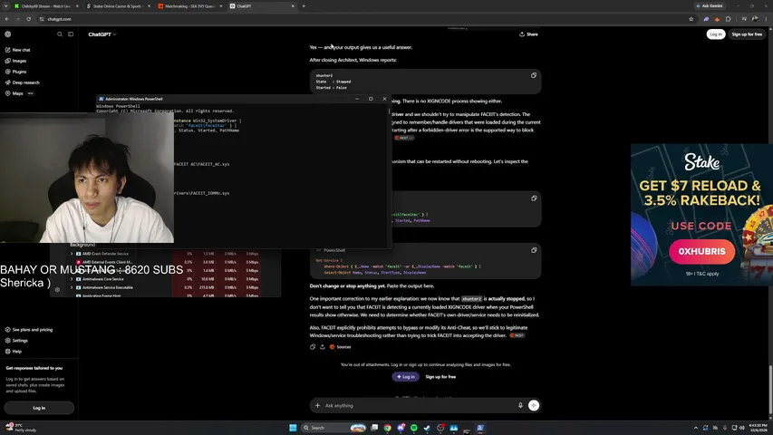Open taskbar clock and date
This screenshot has width=773, height=435.
[758, 427]
